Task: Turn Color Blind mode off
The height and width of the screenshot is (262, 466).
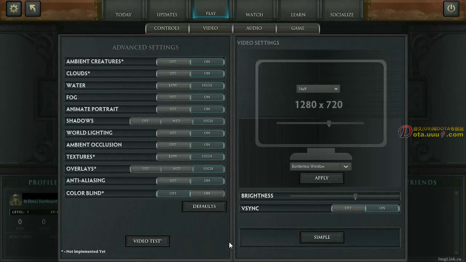Action: tap(173, 194)
